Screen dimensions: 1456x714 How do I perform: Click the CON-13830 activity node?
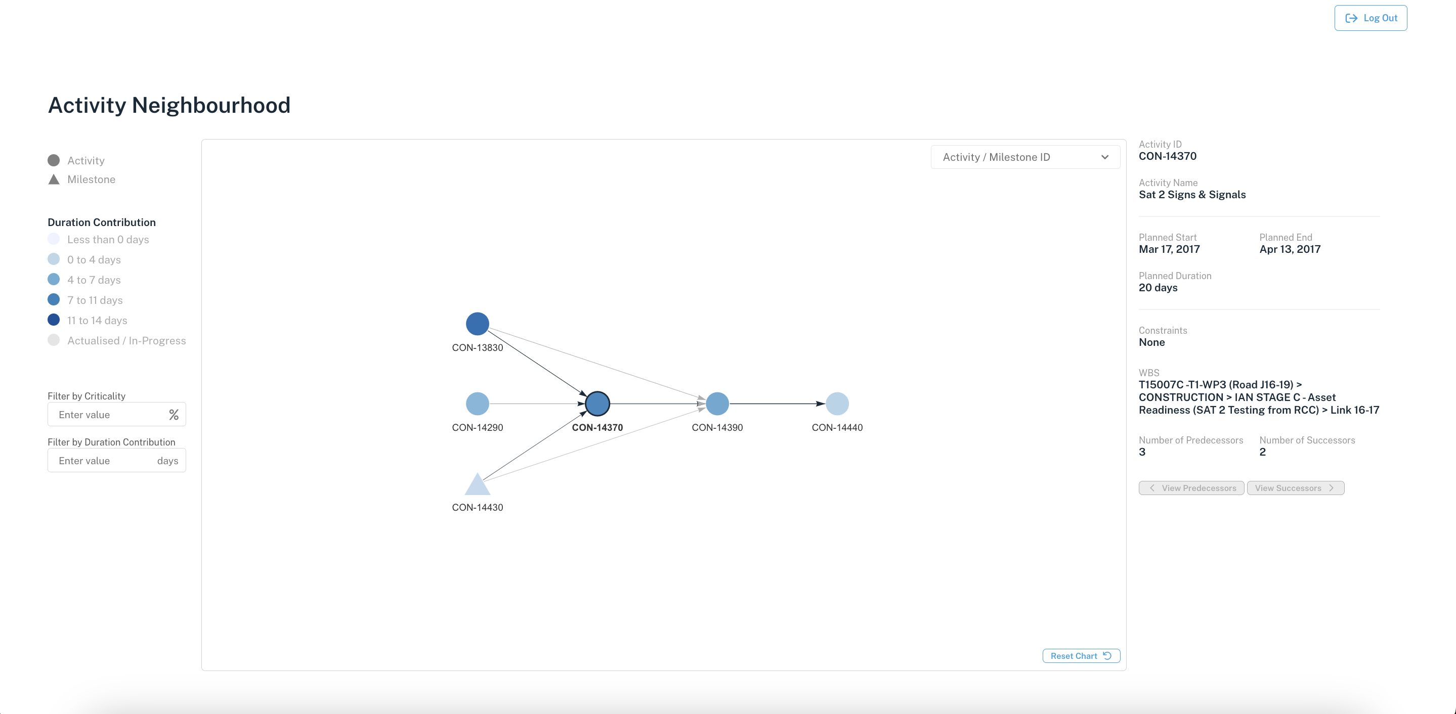coord(477,324)
